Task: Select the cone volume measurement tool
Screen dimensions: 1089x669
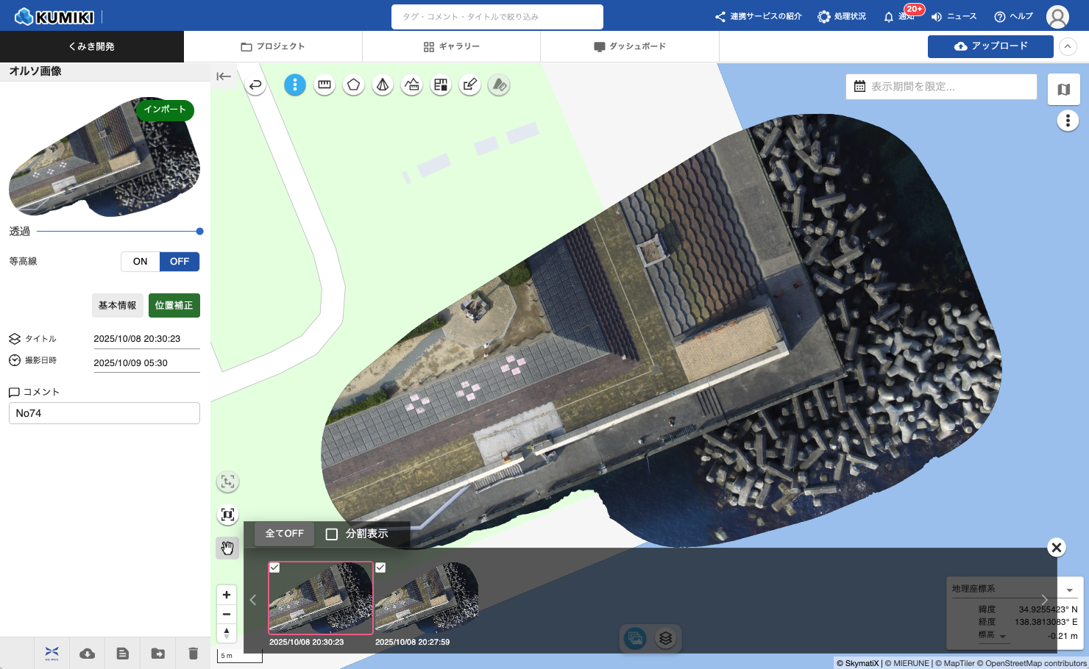Action: pos(383,85)
